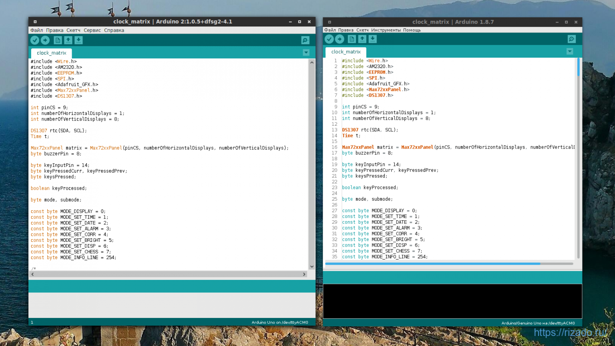The height and width of the screenshot is (346, 615).
Task: Open Файл menu in Arduino 1.8.7 window
Action: [x=330, y=30]
